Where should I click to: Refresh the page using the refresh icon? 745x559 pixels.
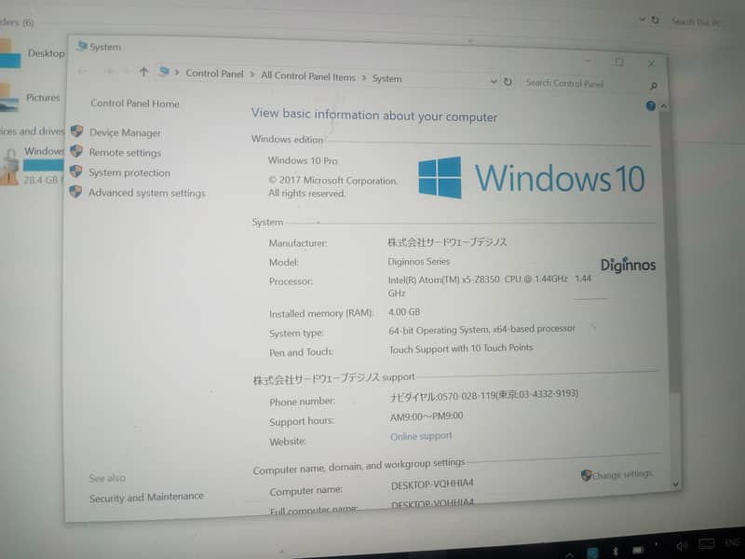[508, 82]
